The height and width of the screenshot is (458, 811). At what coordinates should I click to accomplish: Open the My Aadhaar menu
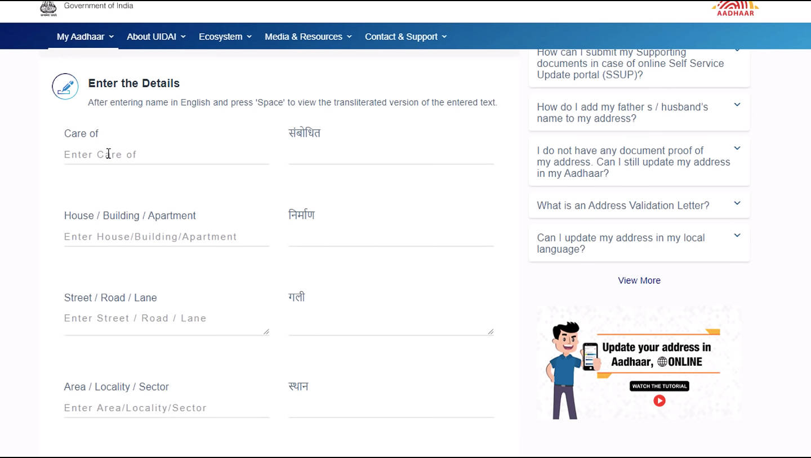[x=84, y=37]
